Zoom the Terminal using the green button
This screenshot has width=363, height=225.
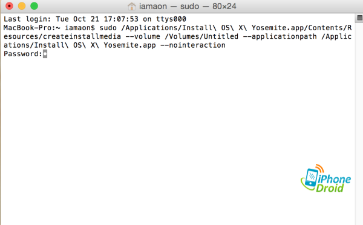pyautogui.click(x=34, y=6)
